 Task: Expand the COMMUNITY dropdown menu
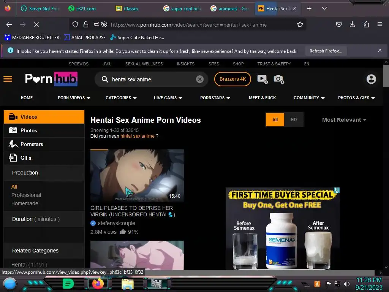click(x=309, y=98)
